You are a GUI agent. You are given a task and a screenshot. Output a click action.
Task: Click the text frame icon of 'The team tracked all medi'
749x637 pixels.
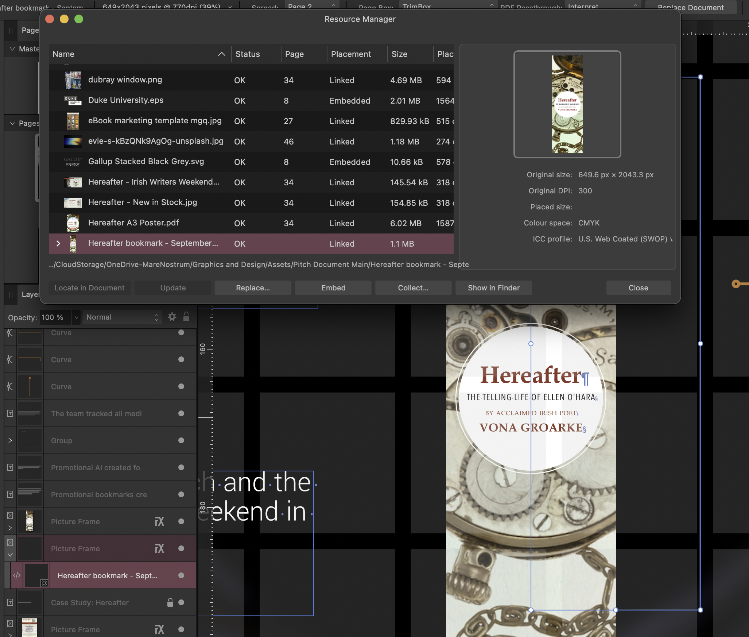pos(10,413)
